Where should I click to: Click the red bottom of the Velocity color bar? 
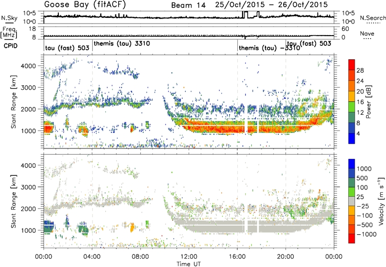click(352, 239)
